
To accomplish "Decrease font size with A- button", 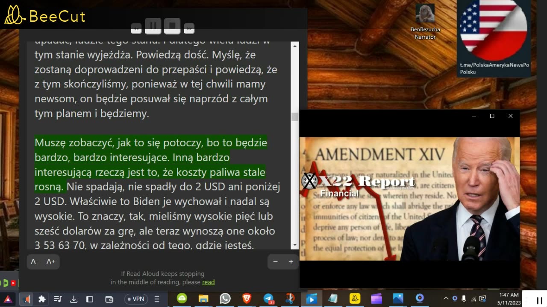I will click(x=35, y=261).
